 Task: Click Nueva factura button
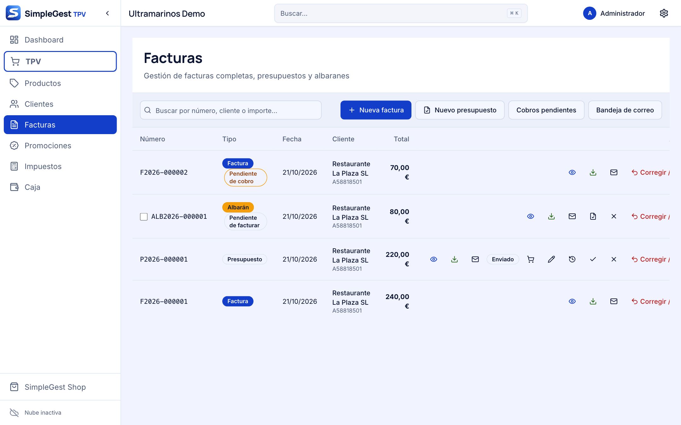pyautogui.click(x=376, y=110)
